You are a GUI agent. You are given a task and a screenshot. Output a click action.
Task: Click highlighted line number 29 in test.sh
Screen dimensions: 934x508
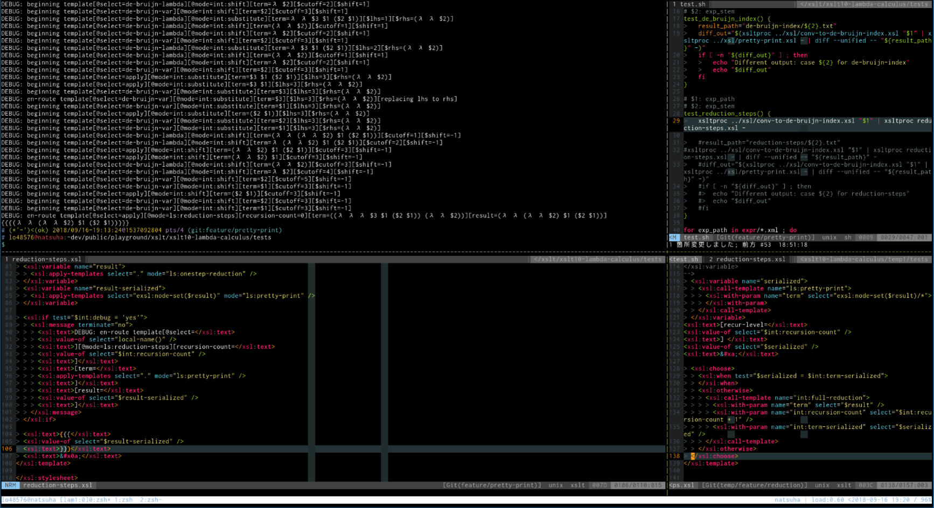click(x=676, y=121)
